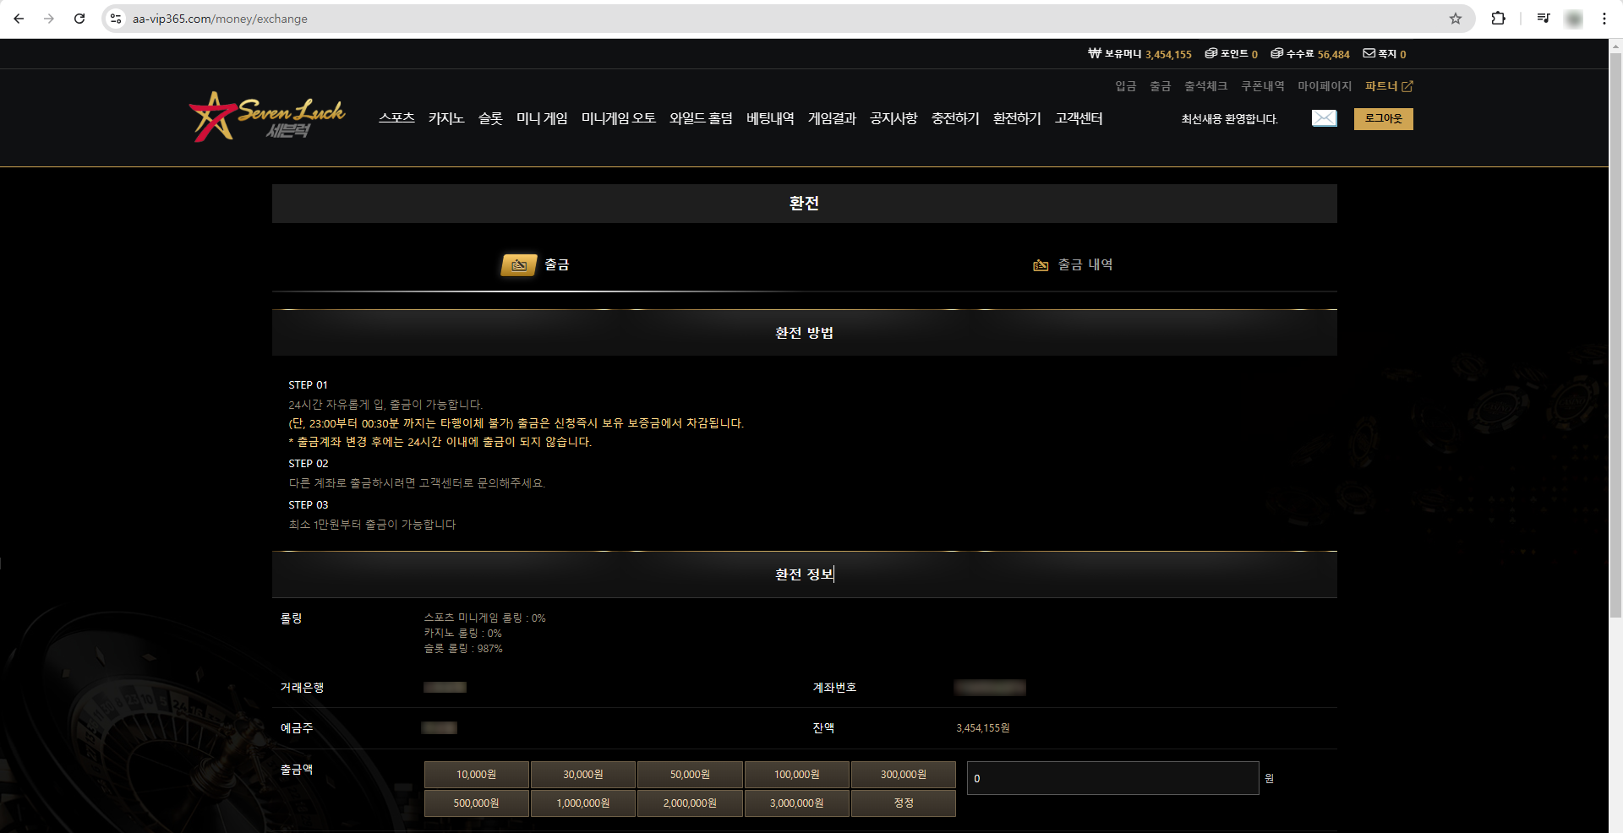Open the 슬롯 menu
The height and width of the screenshot is (833, 1623).
click(490, 118)
